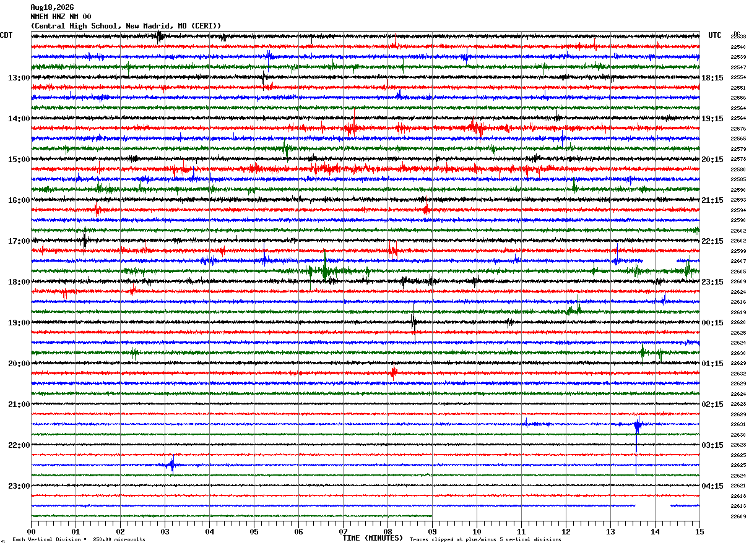
Task: Click the 18:15 UTC time label
Action: 712,78
